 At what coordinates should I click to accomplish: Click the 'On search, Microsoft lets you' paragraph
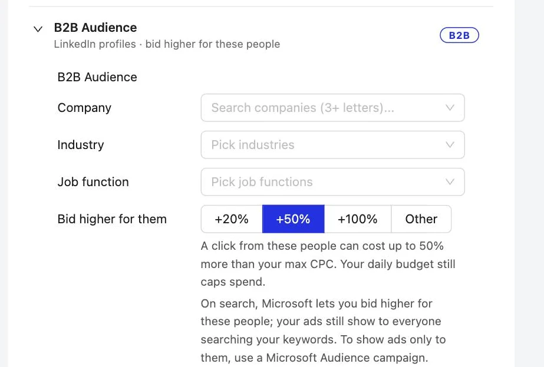[323, 330]
